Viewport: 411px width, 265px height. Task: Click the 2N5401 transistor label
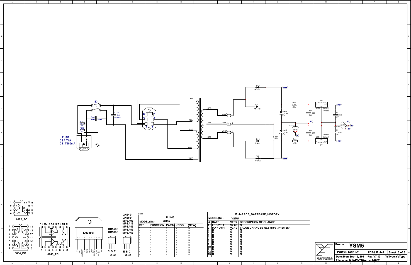128,215
